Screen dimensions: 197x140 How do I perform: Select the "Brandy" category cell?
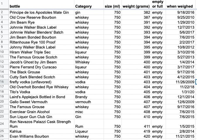click(88, 97)
